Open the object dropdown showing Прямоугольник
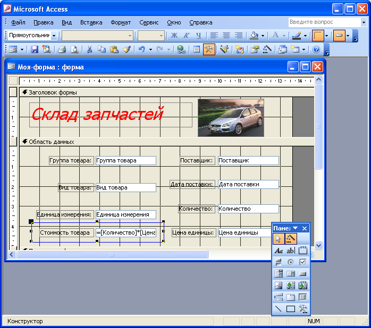This screenshot has width=371, height=328. (x=54, y=36)
